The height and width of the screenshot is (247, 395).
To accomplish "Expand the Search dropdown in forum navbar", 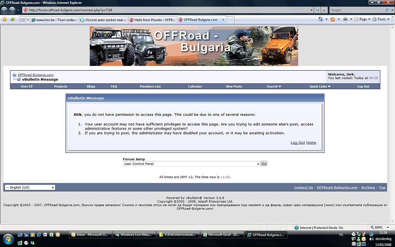I will point(274,86).
